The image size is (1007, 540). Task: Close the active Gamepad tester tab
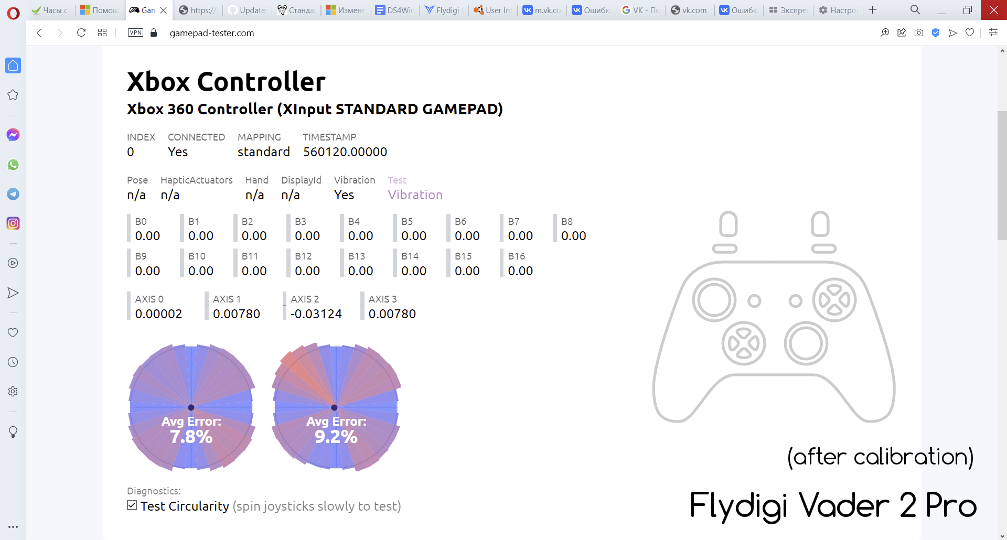click(x=164, y=10)
